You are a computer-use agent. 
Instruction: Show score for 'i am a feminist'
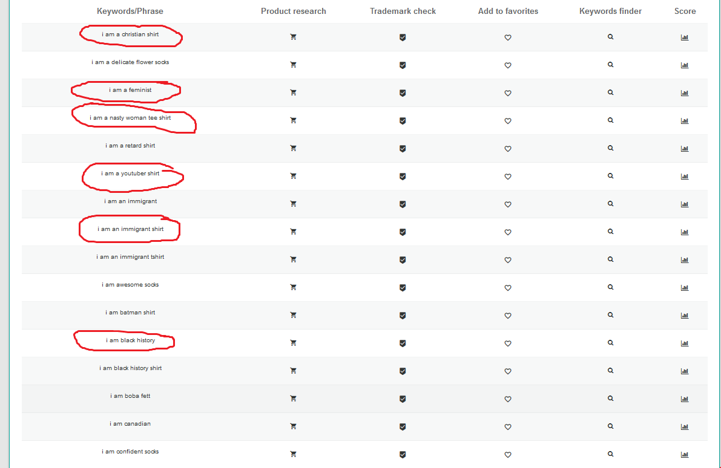pyautogui.click(x=685, y=93)
